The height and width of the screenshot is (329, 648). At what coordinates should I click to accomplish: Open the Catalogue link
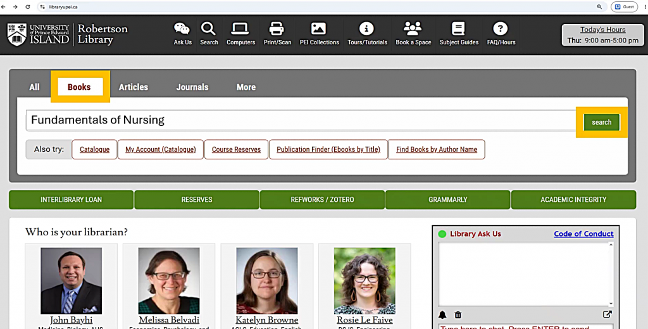pos(95,149)
